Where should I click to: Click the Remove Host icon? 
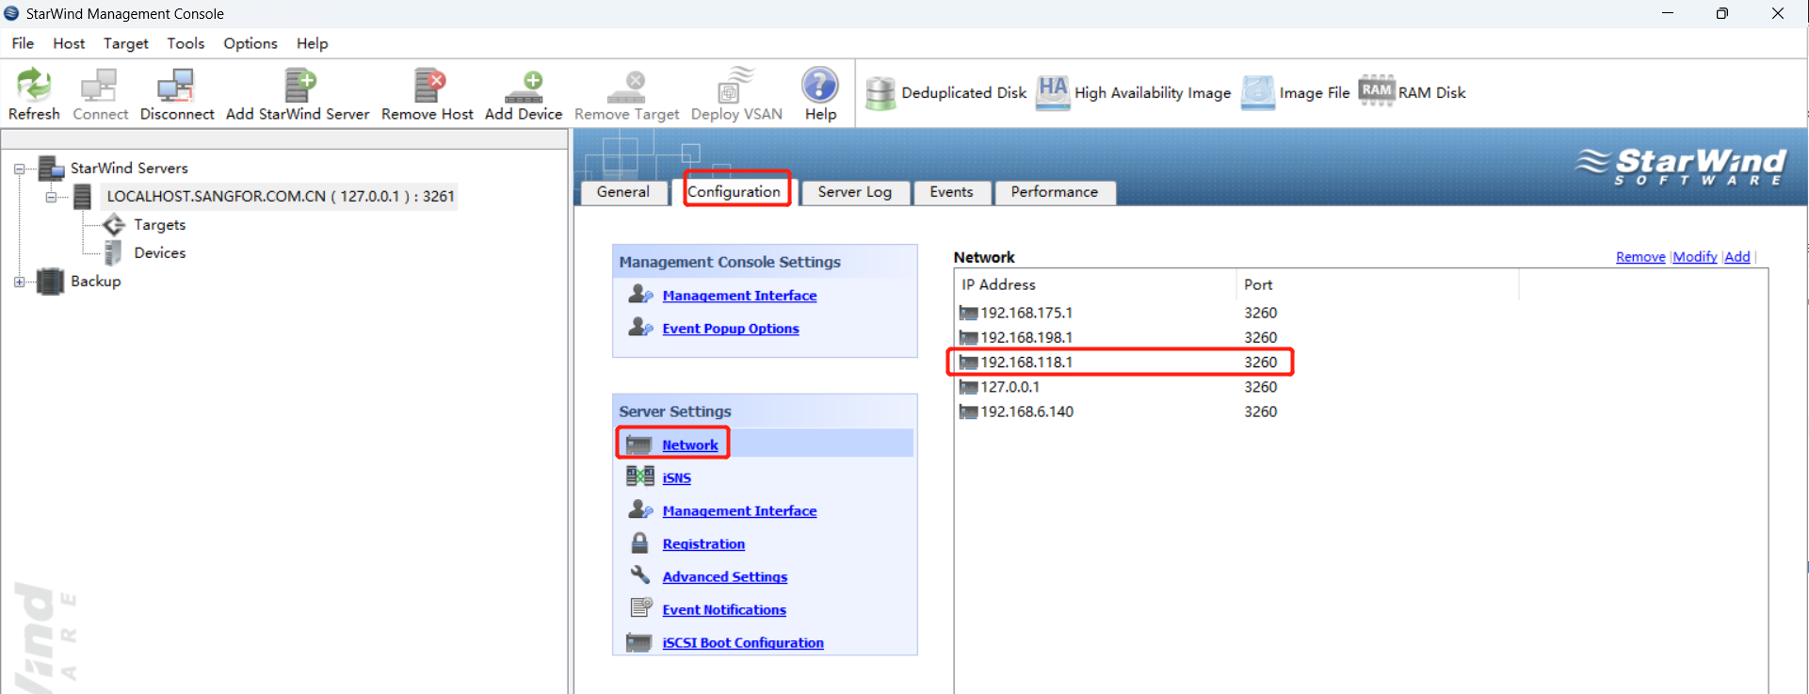(428, 85)
